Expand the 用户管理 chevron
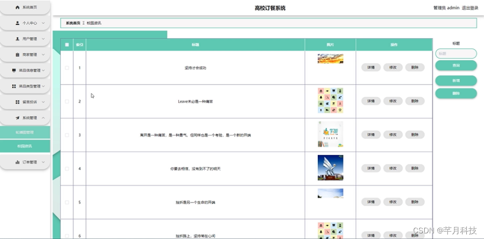 pyautogui.click(x=43, y=39)
